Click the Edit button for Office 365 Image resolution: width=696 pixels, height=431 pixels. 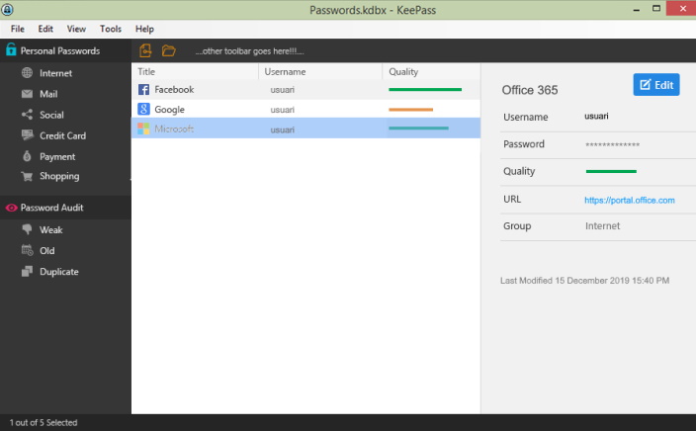[656, 85]
